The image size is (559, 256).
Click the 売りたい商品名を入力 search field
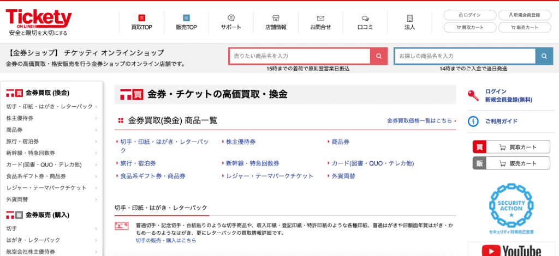299,56
